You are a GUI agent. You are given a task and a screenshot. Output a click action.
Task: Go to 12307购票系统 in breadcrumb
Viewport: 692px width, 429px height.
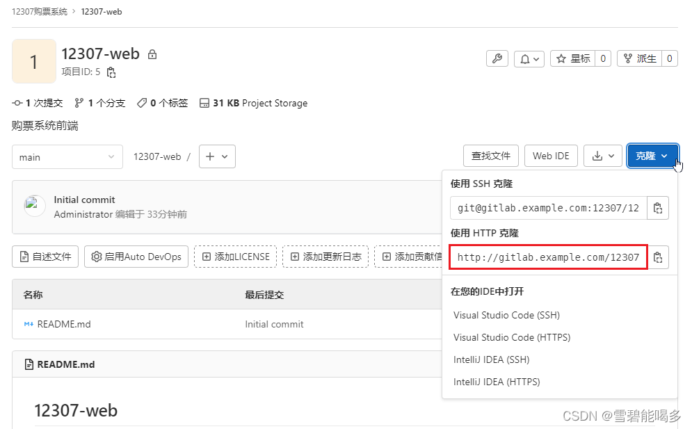[40, 11]
